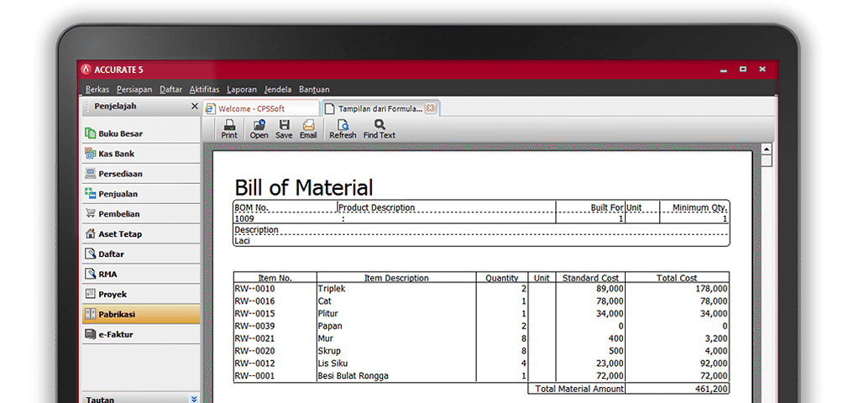Select the Pabrikasi sidebar item
Screen dimensions: 854x403
(x=117, y=315)
